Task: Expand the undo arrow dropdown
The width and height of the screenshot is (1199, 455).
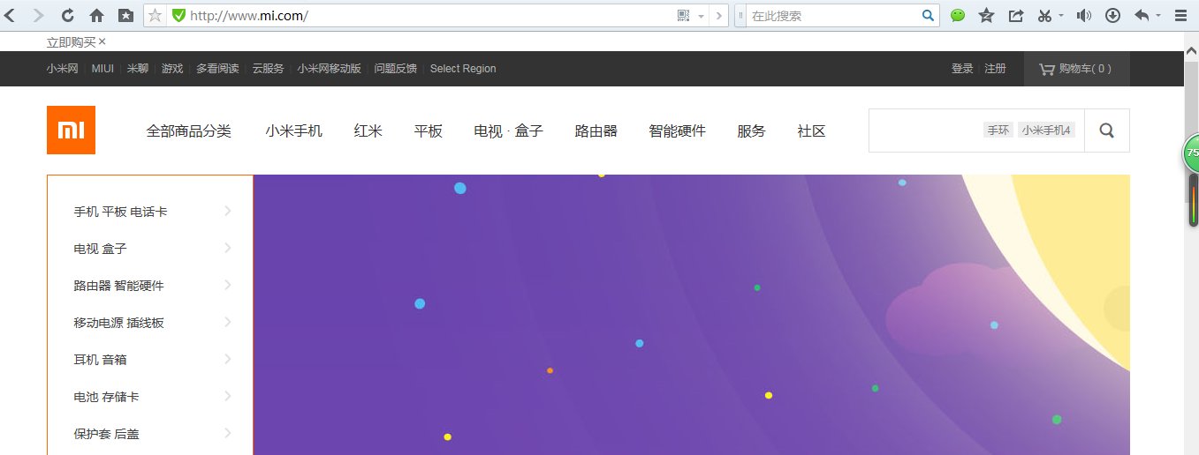Action: pos(1158,15)
